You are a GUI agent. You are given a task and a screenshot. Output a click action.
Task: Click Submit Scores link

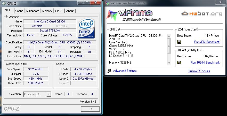[x=199, y=71]
